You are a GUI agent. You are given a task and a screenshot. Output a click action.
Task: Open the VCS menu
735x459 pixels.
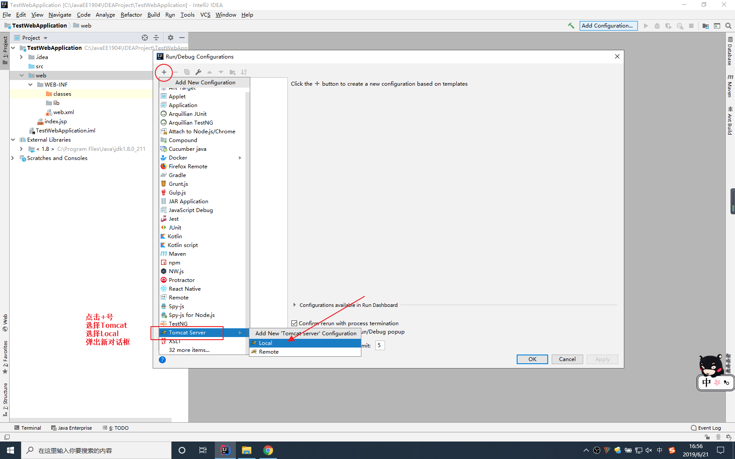click(205, 15)
